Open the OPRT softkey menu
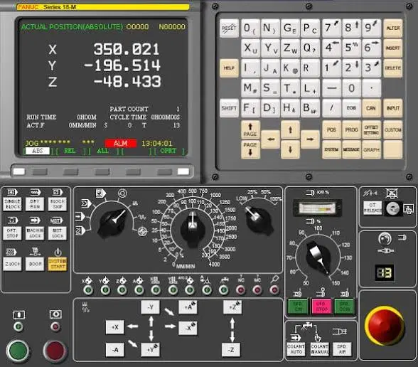Screen dimensions: 418x367 pyautogui.click(x=168, y=151)
